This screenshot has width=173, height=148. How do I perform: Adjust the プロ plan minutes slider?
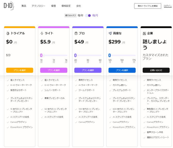pyautogui.click(x=75, y=55)
